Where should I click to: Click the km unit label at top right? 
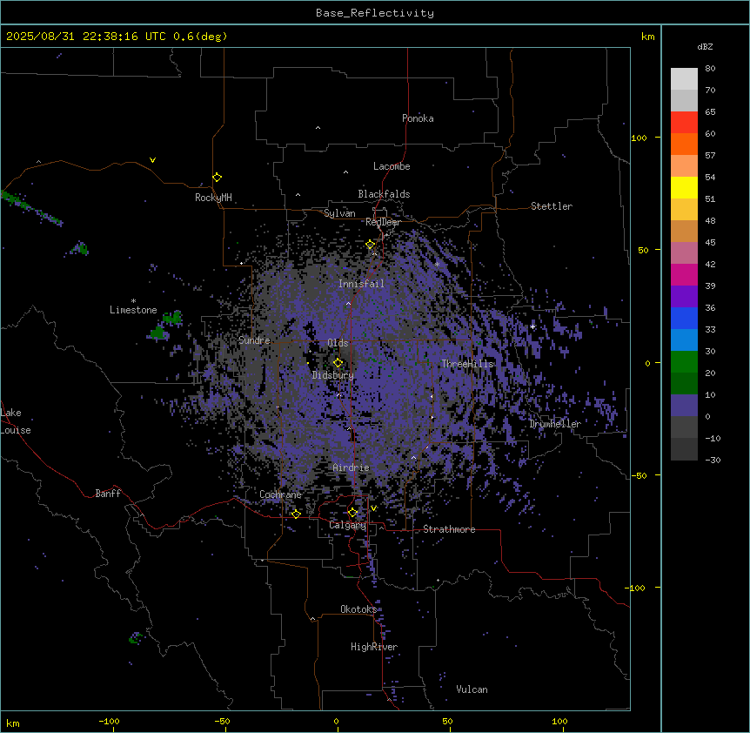pos(647,37)
